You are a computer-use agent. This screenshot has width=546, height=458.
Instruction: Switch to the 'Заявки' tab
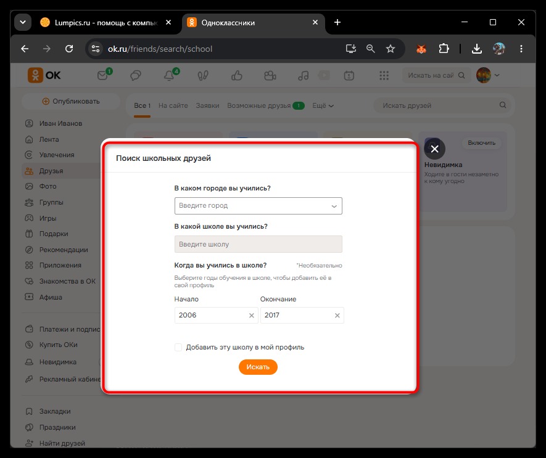(x=207, y=105)
